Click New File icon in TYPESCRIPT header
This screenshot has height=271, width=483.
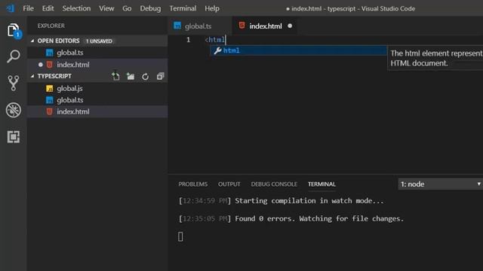coord(115,76)
